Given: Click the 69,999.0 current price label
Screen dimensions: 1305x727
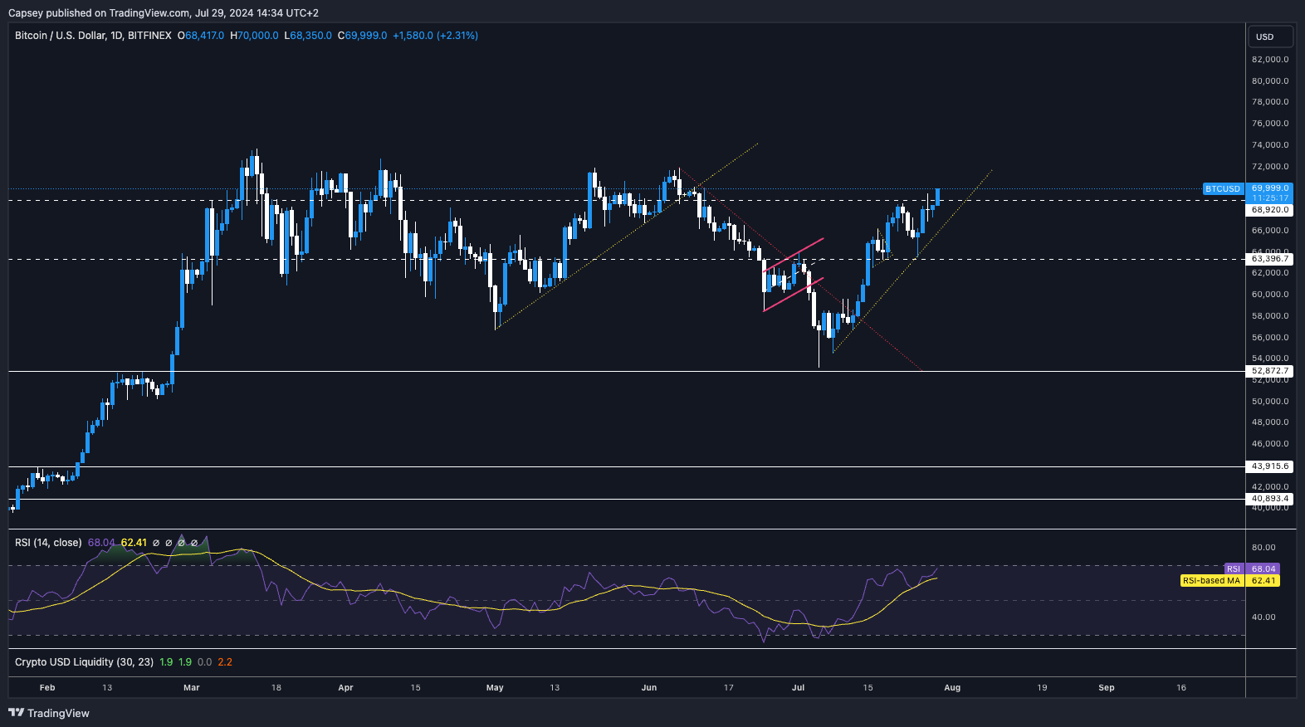Looking at the screenshot, I should click(x=1270, y=188).
